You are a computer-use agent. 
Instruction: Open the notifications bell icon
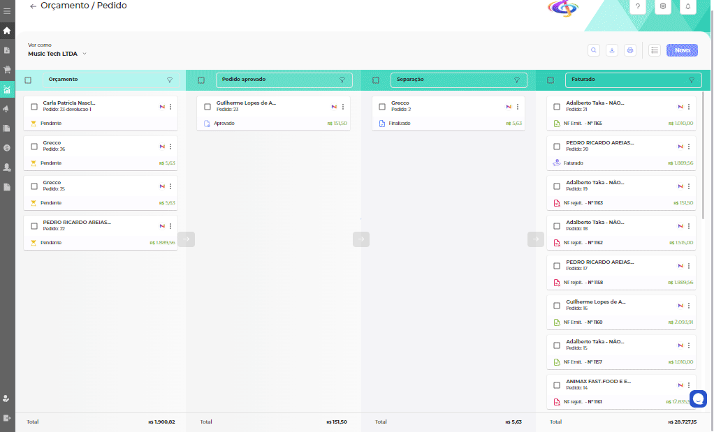click(687, 6)
